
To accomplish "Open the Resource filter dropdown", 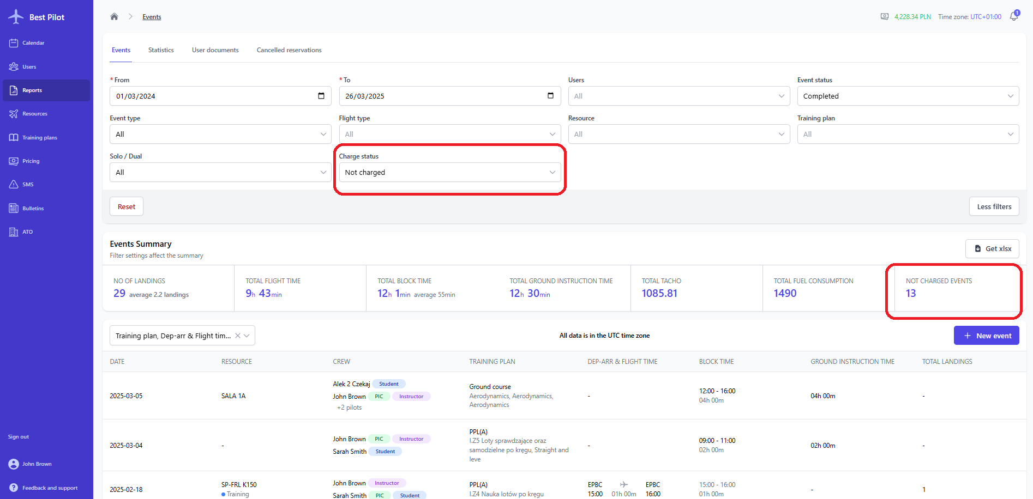I will [x=679, y=134].
